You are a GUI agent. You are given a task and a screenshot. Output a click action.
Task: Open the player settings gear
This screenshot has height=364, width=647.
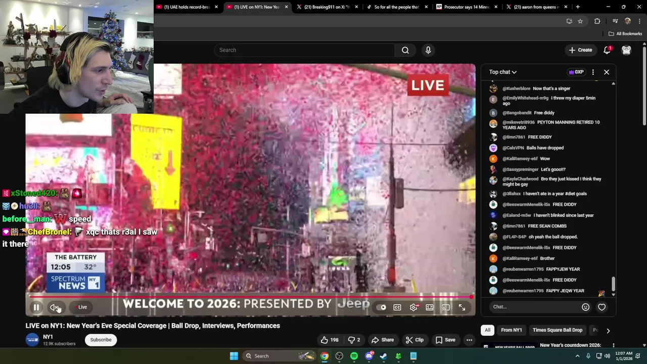pyautogui.click(x=413, y=307)
